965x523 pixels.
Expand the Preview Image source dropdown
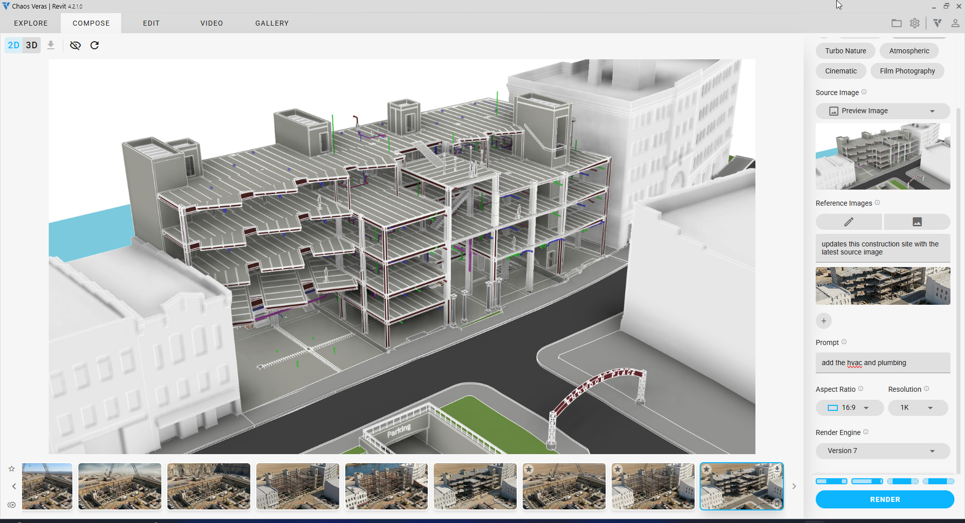point(882,111)
